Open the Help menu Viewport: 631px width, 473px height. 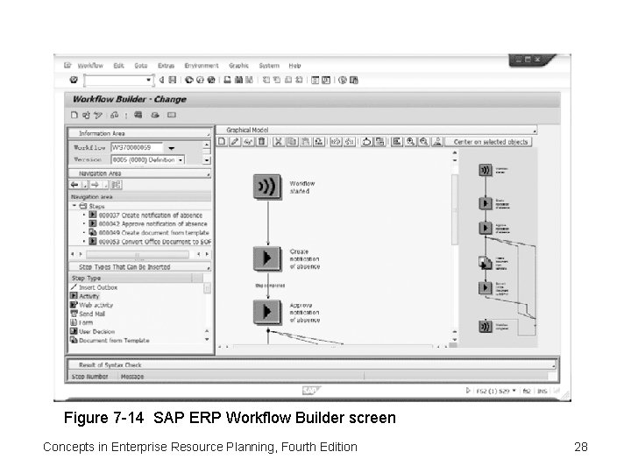(x=294, y=66)
